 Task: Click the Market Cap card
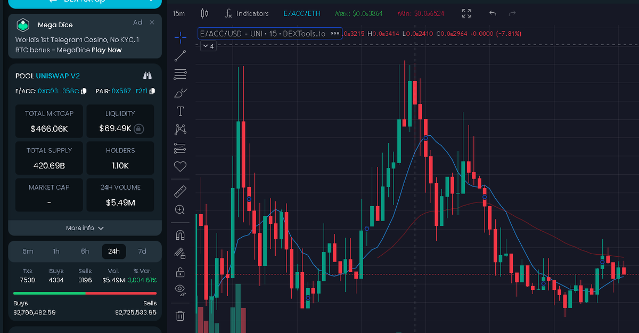(x=50, y=194)
